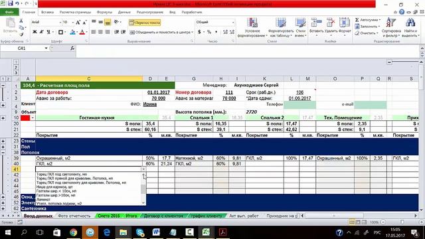Toggle bold formatting (Ж)

point(35,32)
